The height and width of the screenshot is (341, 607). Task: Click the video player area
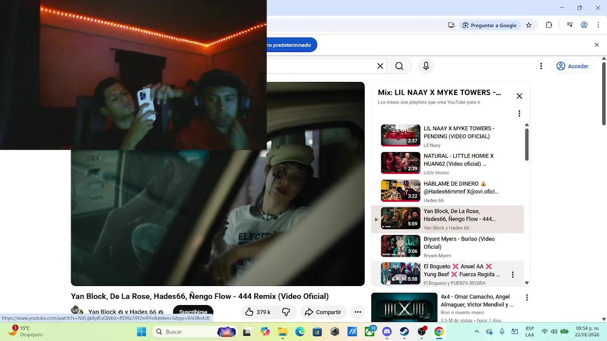click(218, 184)
